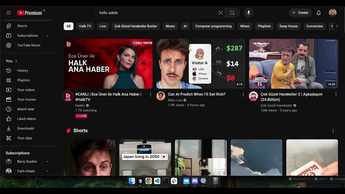Open options for Can AI Predict video

(243, 95)
